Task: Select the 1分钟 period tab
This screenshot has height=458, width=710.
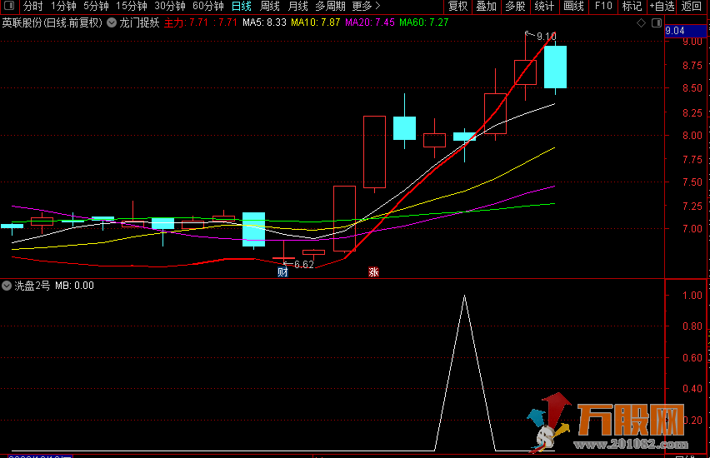Action: (x=63, y=6)
